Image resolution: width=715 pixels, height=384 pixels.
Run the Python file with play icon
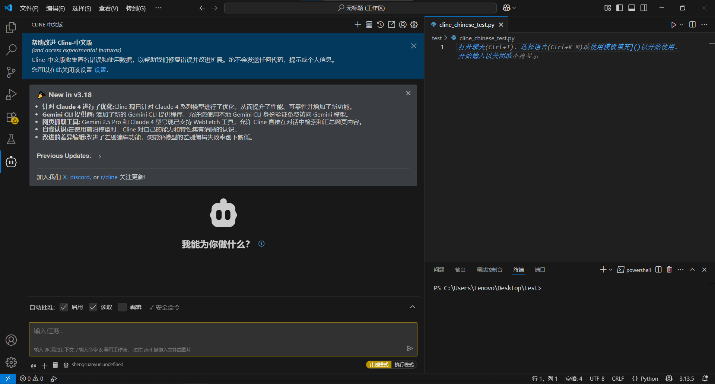673,25
